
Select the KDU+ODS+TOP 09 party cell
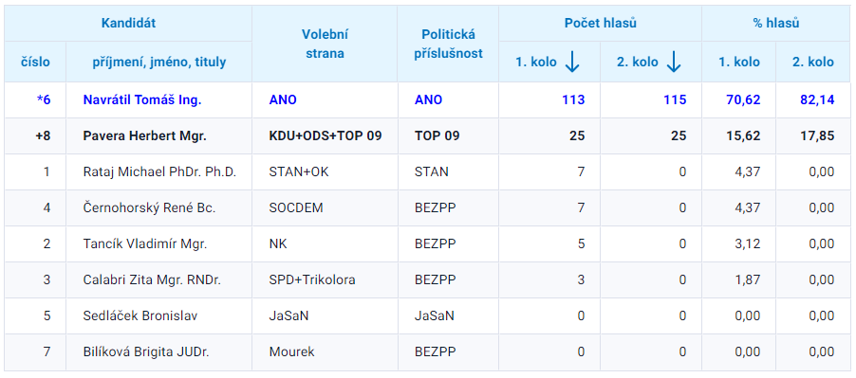(x=325, y=136)
